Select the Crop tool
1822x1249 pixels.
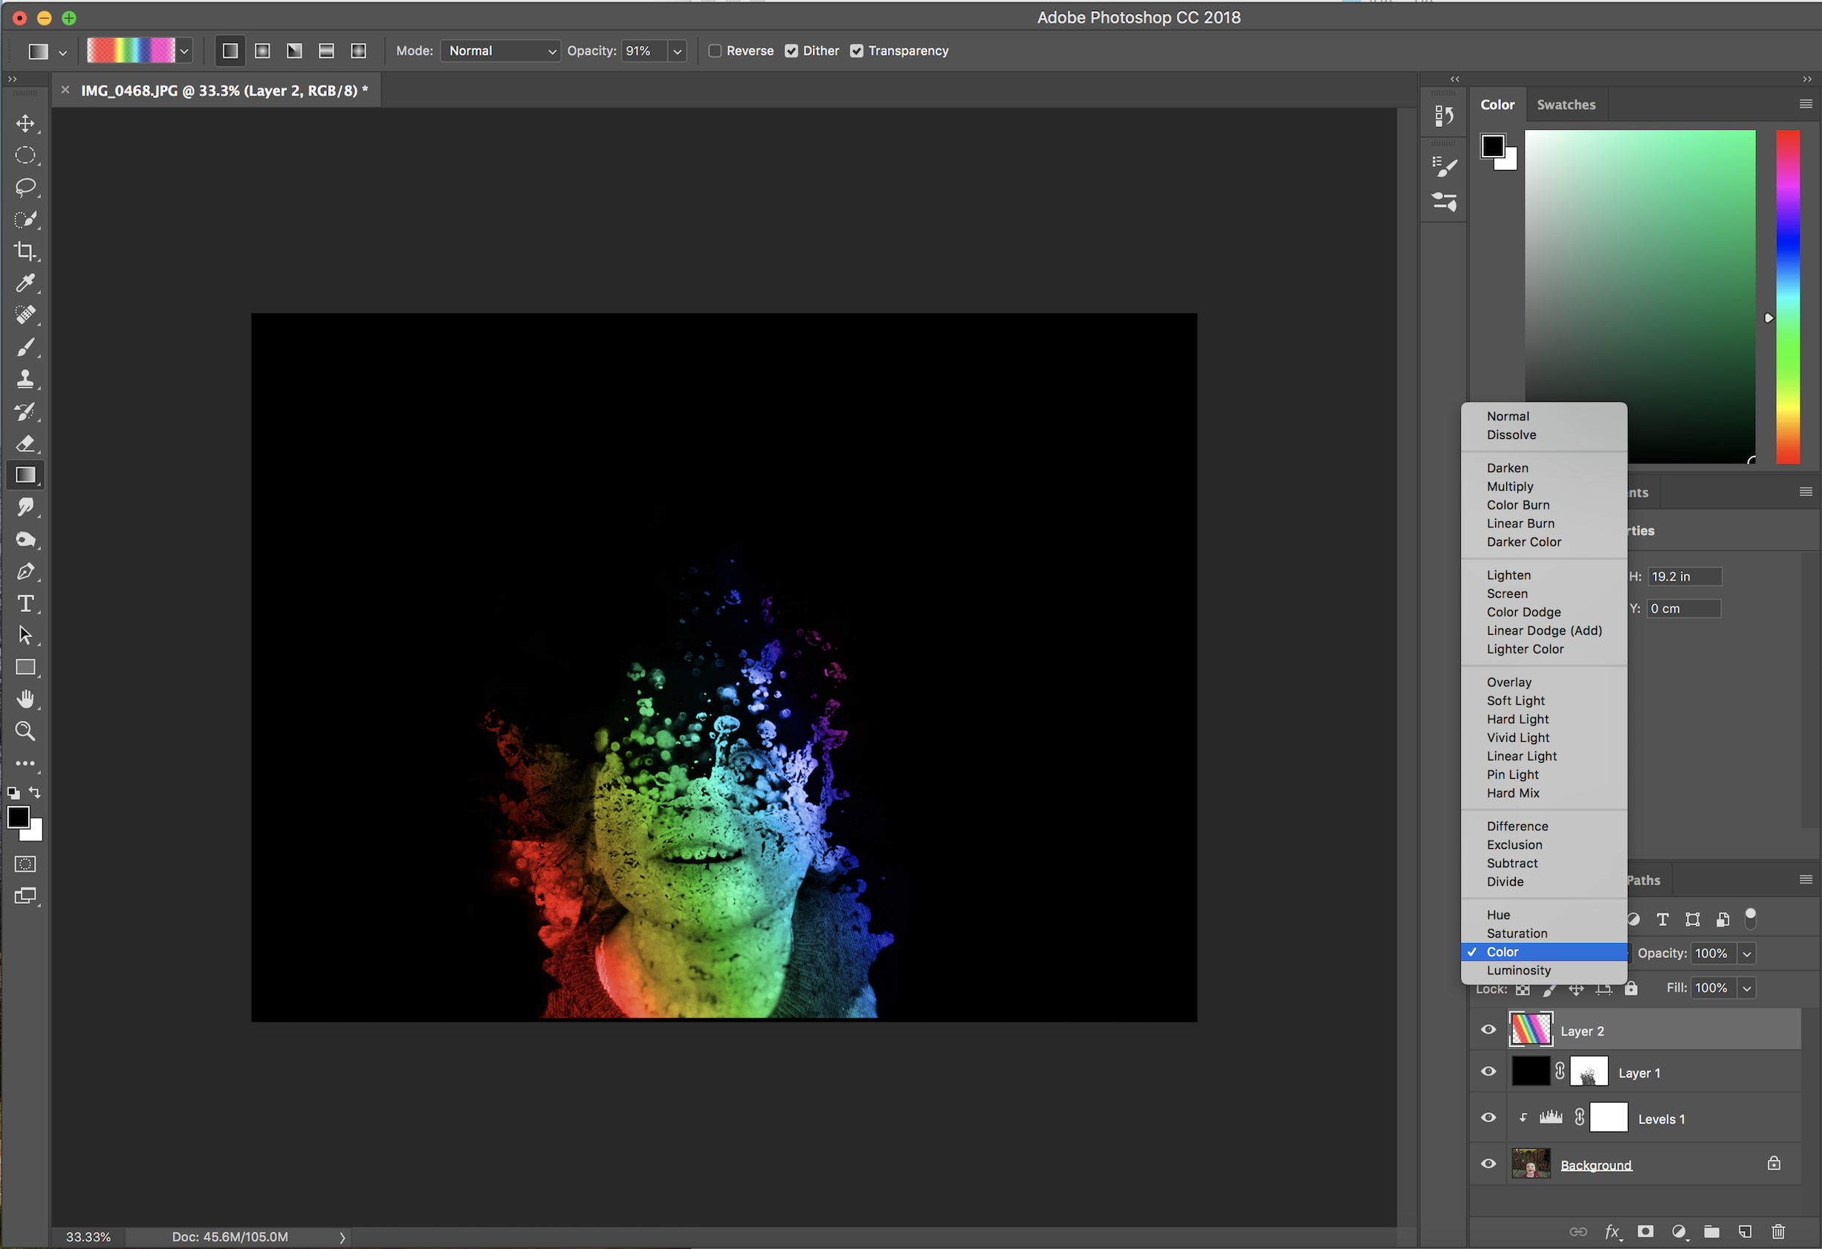pos(25,252)
